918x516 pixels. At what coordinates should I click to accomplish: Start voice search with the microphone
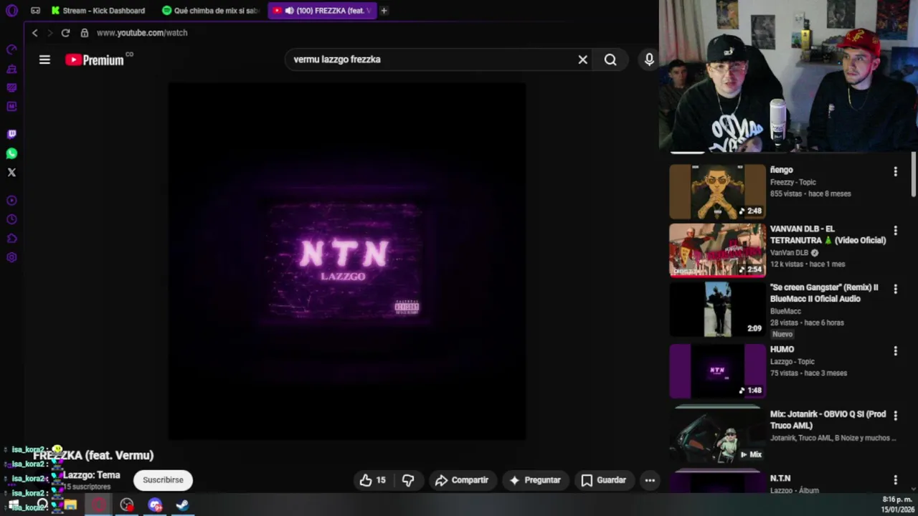click(x=649, y=59)
